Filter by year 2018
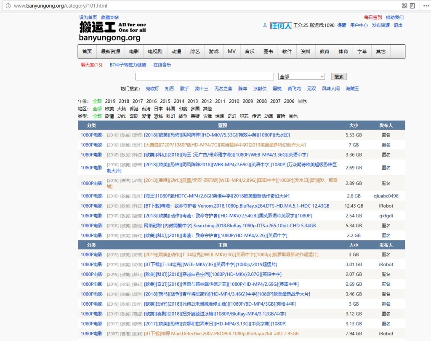431x341 pixels. 124,101
